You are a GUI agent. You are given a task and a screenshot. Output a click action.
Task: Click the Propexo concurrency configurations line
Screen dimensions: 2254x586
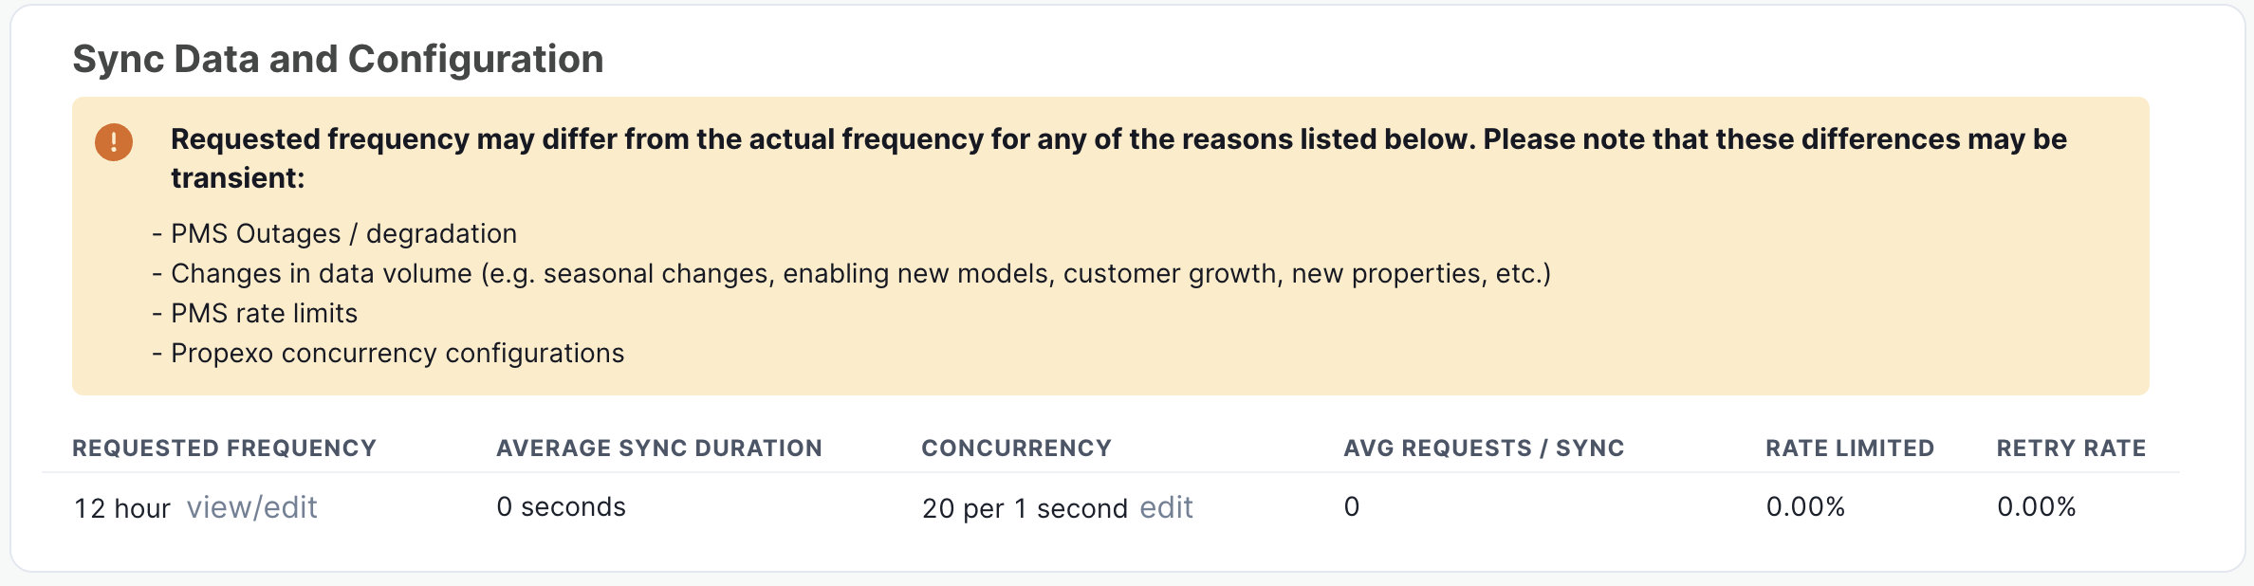(x=397, y=354)
